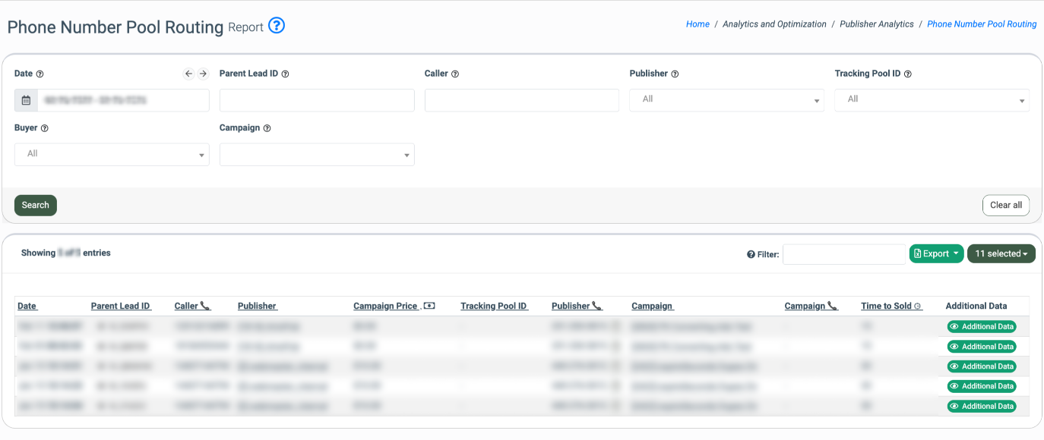Click the help icon next to Filter

pos(751,255)
